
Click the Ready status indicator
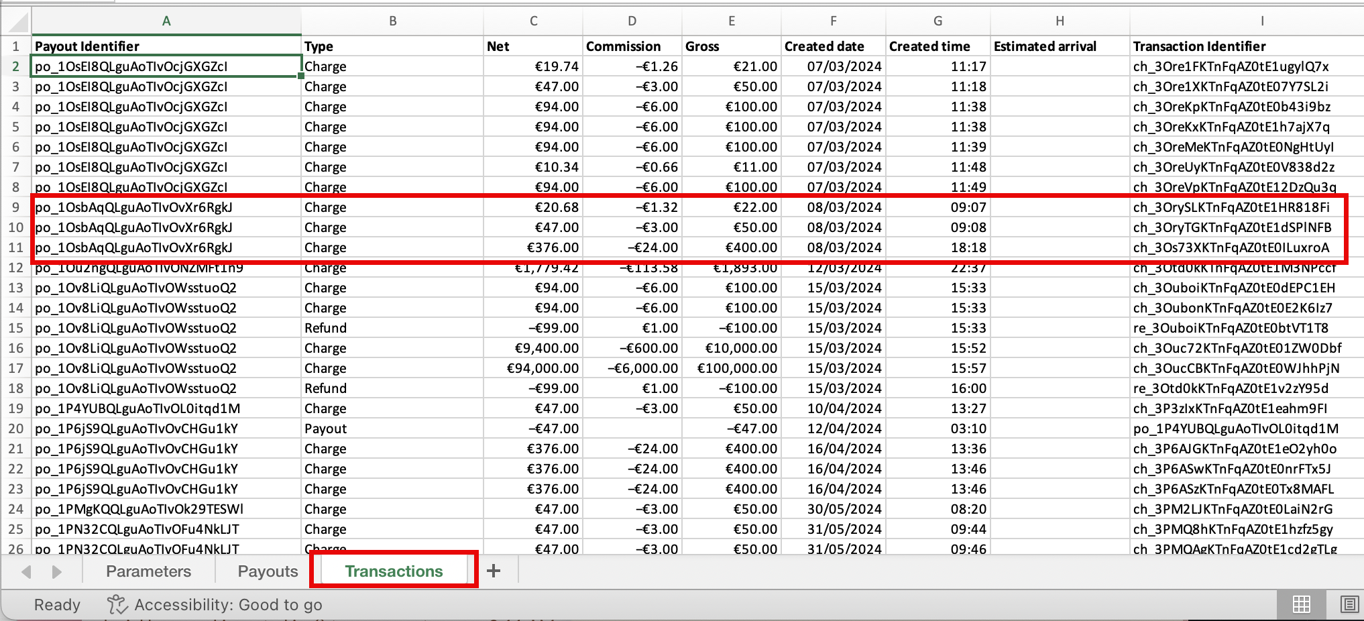[x=56, y=604]
